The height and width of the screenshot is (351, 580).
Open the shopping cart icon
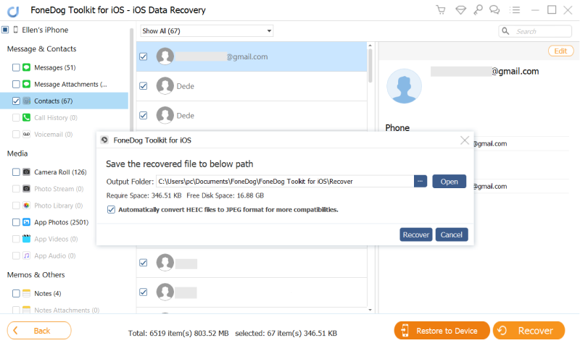441,10
